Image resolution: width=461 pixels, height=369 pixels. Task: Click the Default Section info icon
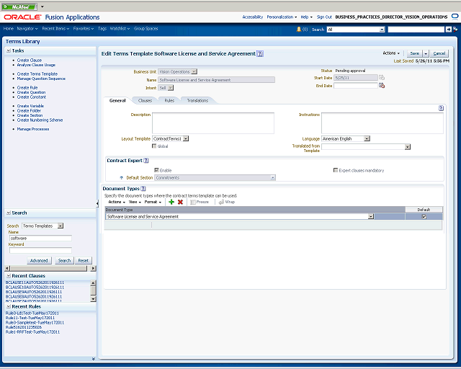122,178
